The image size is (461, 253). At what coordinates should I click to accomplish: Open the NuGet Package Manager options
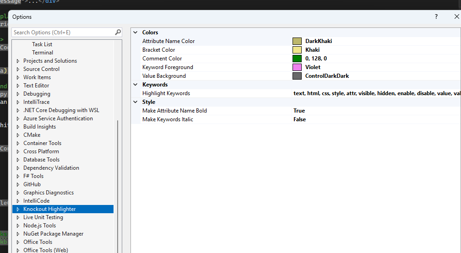pyautogui.click(x=53, y=234)
